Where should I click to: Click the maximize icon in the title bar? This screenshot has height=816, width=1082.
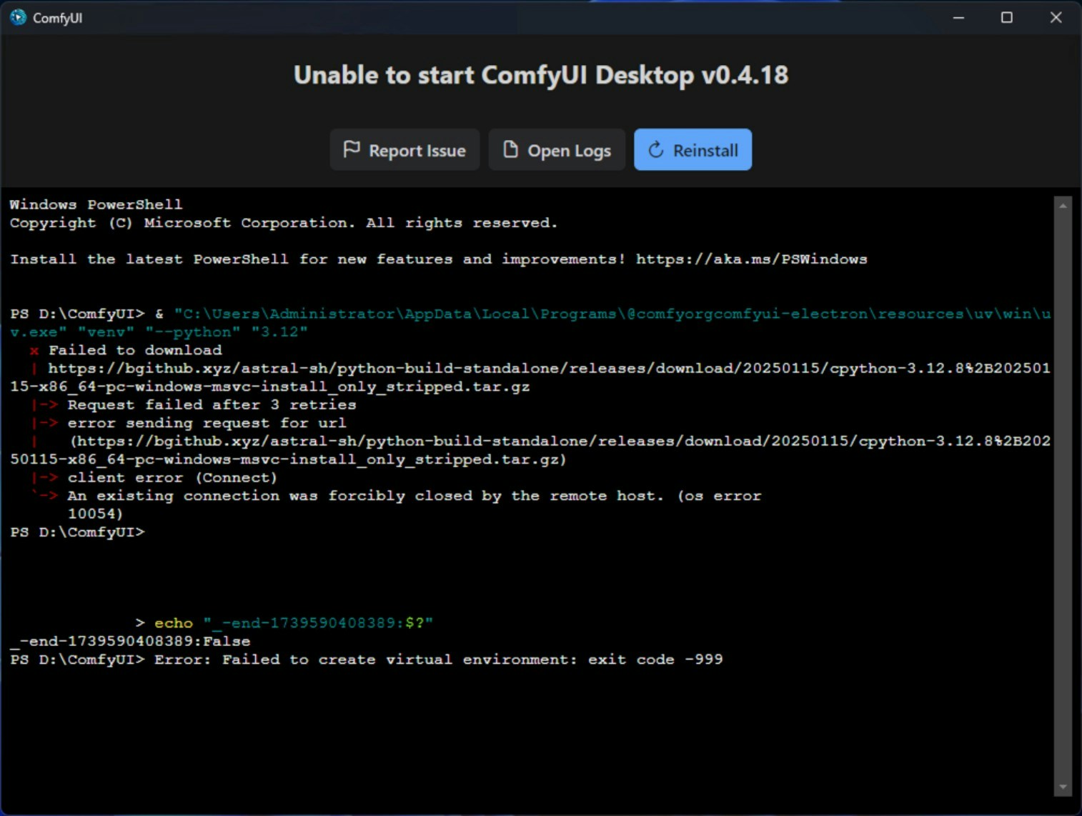point(1007,17)
